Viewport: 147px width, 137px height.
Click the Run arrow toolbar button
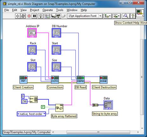coord(18,16)
